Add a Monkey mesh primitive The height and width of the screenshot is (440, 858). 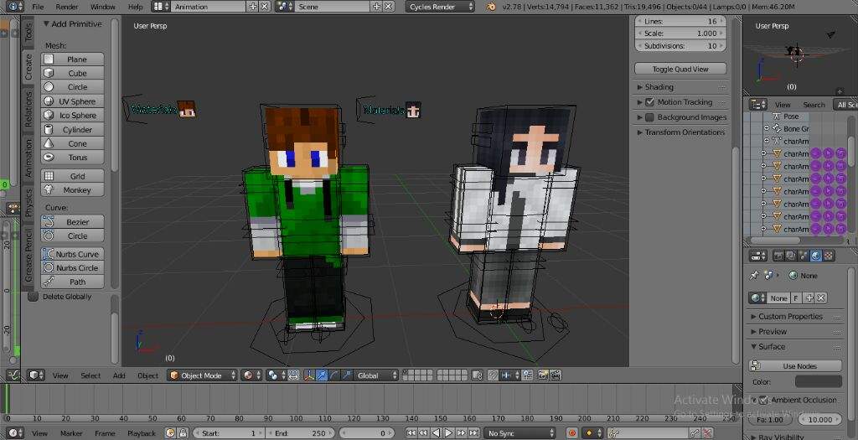[72, 190]
